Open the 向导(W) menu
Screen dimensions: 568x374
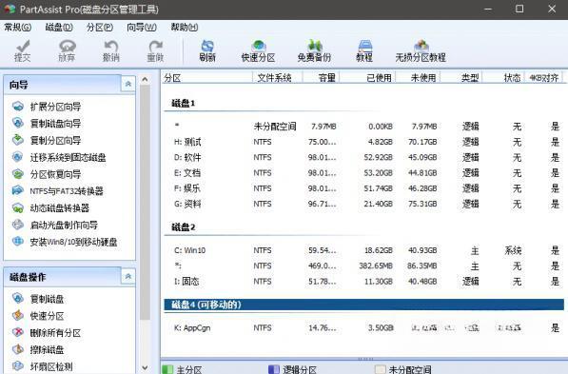click(x=142, y=28)
